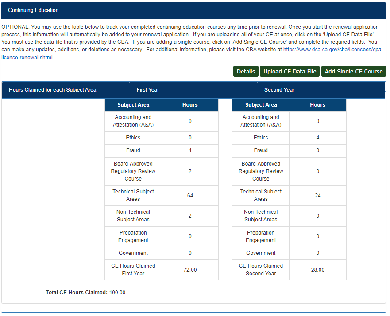Screen dimensions: 390x316
Task: Click First Year Non-Technical hours value 2
Action: 190,216
